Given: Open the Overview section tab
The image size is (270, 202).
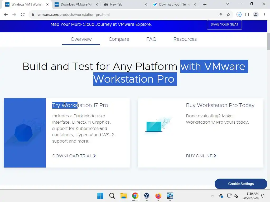Looking at the screenshot, I should coord(81,39).
